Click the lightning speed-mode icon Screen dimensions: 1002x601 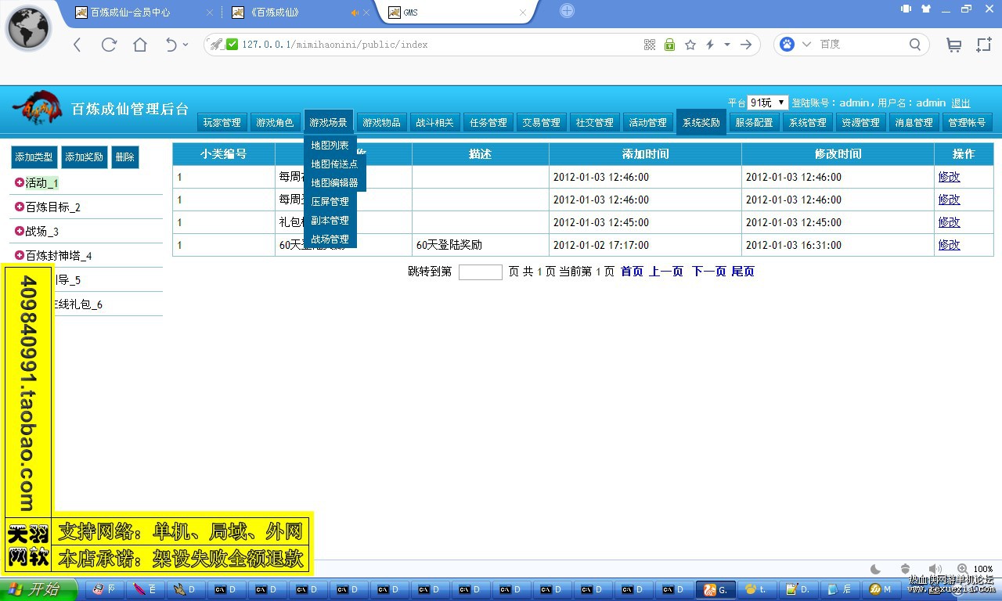pyautogui.click(x=710, y=45)
